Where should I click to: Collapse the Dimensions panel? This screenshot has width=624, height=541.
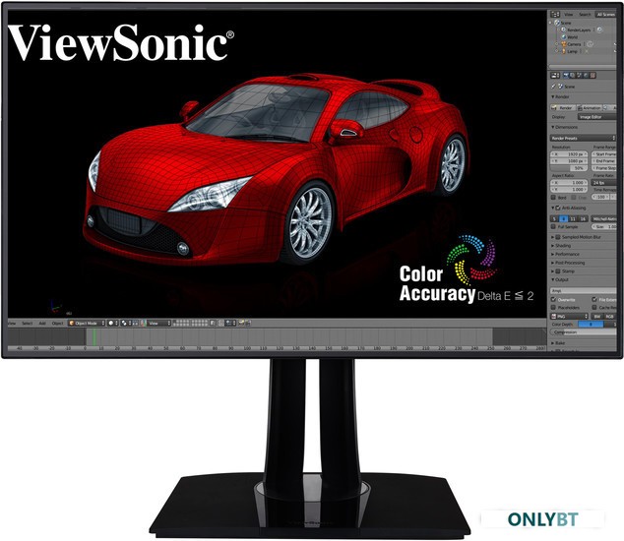[x=553, y=127]
